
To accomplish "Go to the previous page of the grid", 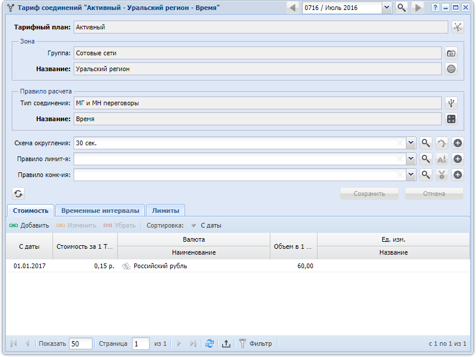I will [x=27, y=343].
